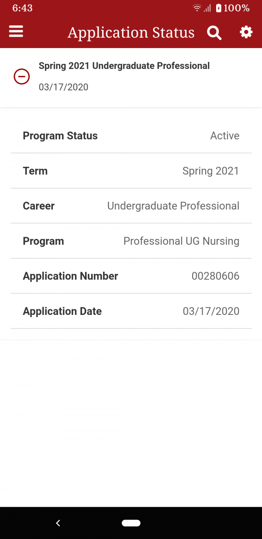Viewport: 262px width, 539px height.
Task: Select the Active program status value
Action: tap(224, 135)
